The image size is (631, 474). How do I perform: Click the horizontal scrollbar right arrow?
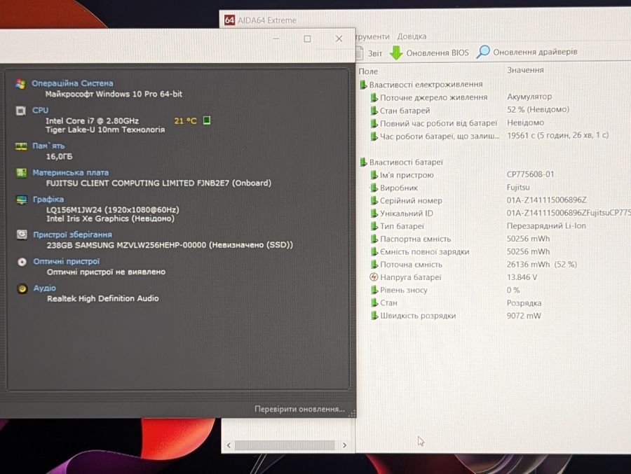click(344, 445)
